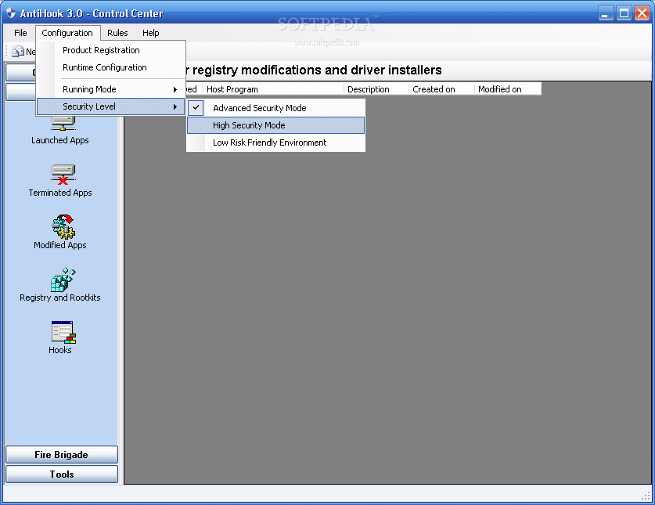Image resolution: width=655 pixels, height=505 pixels.
Task: Open the Registry and Rootkits cube icon
Action: click(x=63, y=280)
